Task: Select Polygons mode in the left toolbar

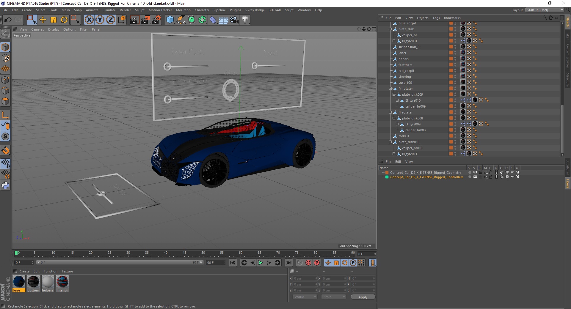Action: click(5, 101)
